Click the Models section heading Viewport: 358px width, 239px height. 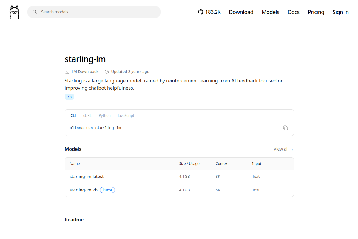(x=73, y=149)
